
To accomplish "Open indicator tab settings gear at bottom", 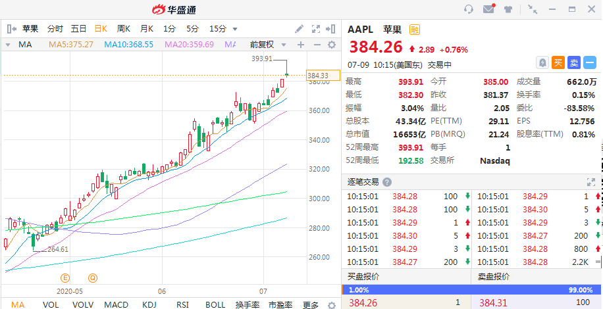I will click(x=332, y=305).
